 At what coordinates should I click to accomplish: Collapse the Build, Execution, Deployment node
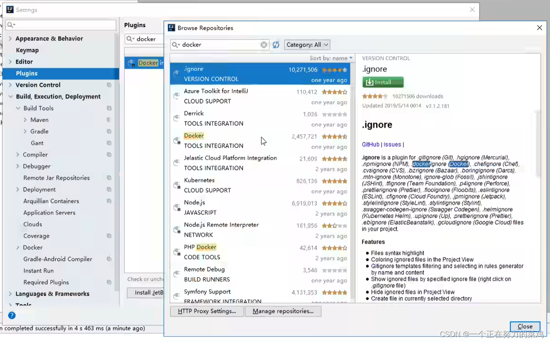click(x=10, y=97)
